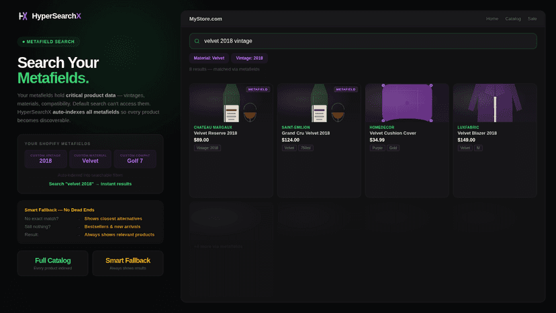The height and width of the screenshot is (313, 556).
Task: Open the Grand Cru Velvet 2018 image
Action: click(x=319, y=103)
